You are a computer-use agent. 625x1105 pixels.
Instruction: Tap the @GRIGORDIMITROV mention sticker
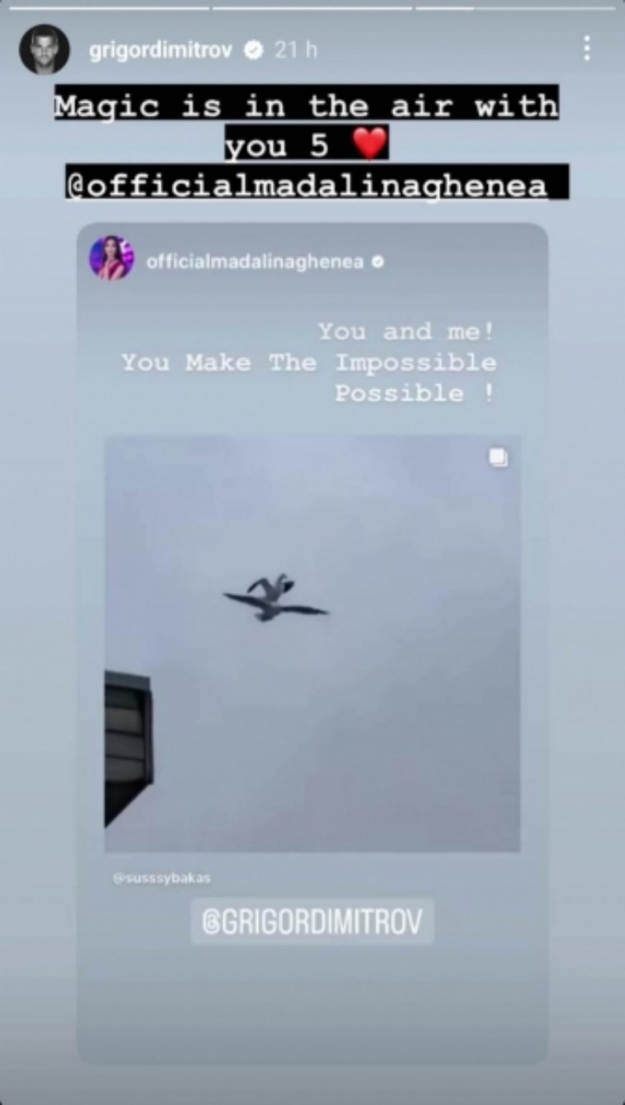312,921
